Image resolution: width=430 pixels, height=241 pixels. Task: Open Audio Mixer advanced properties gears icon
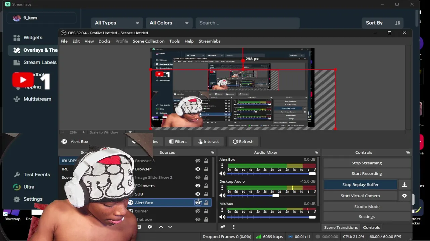tap(222, 227)
